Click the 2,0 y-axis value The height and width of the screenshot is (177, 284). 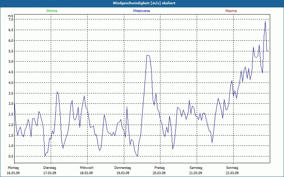click(11, 125)
